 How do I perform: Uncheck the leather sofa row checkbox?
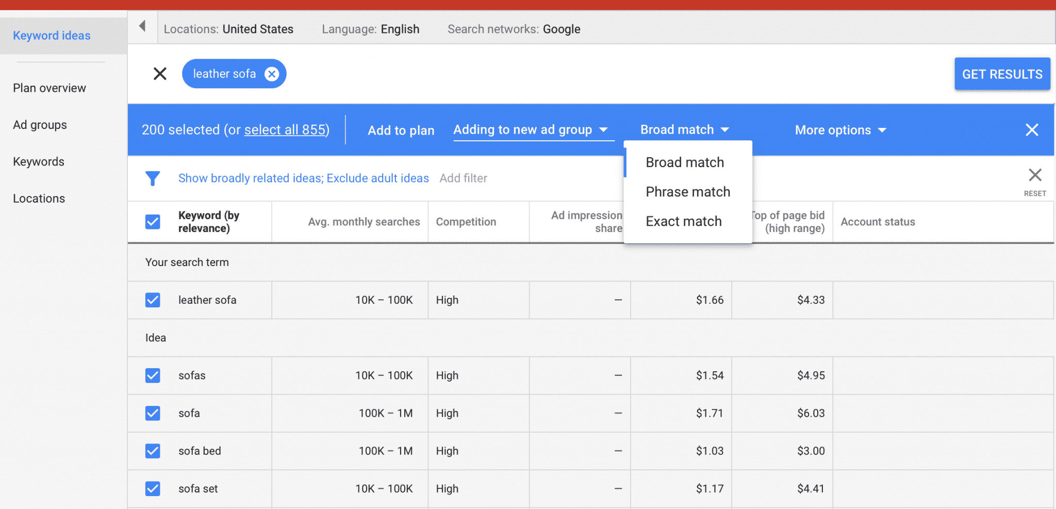tap(153, 300)
